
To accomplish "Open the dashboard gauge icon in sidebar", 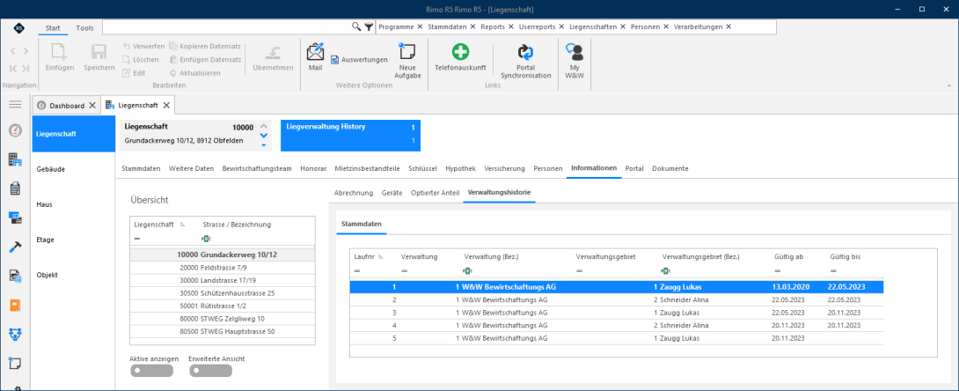I will coord(15,130).
